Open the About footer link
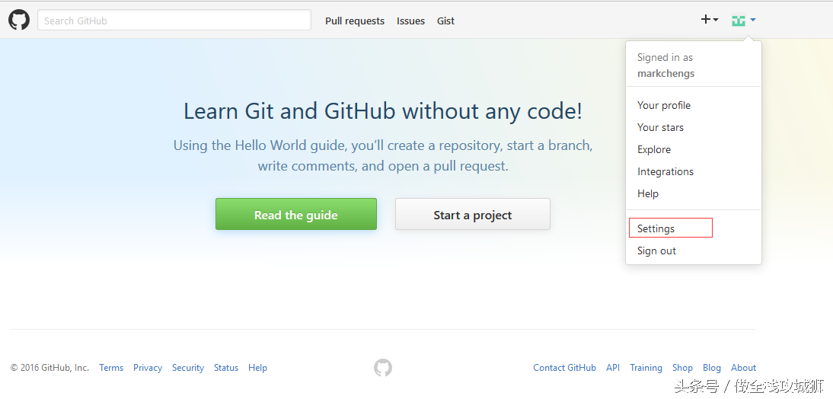 click(743, 368)
